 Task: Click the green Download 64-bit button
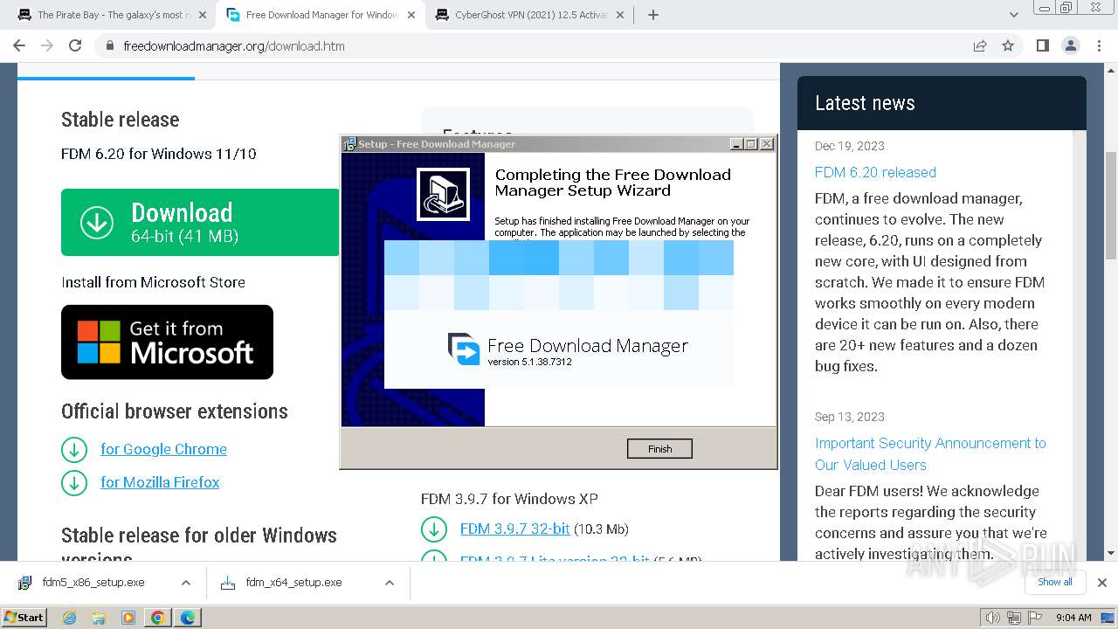pyautogui.click(x=200, y=223)
